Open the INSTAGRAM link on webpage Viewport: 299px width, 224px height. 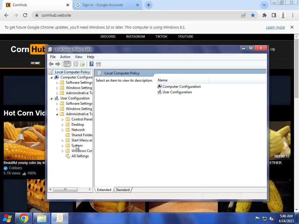[135, 36]
